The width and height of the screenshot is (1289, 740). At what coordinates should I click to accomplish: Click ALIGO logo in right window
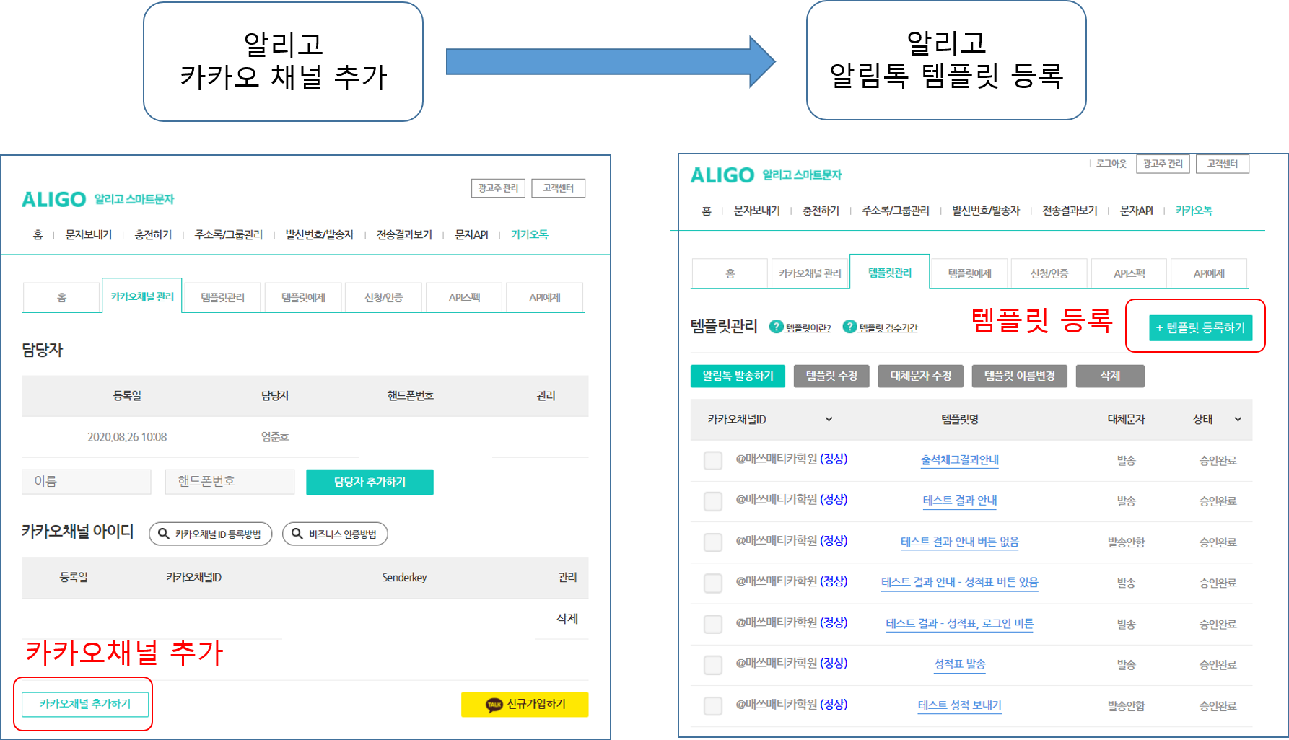click(722, 175)
